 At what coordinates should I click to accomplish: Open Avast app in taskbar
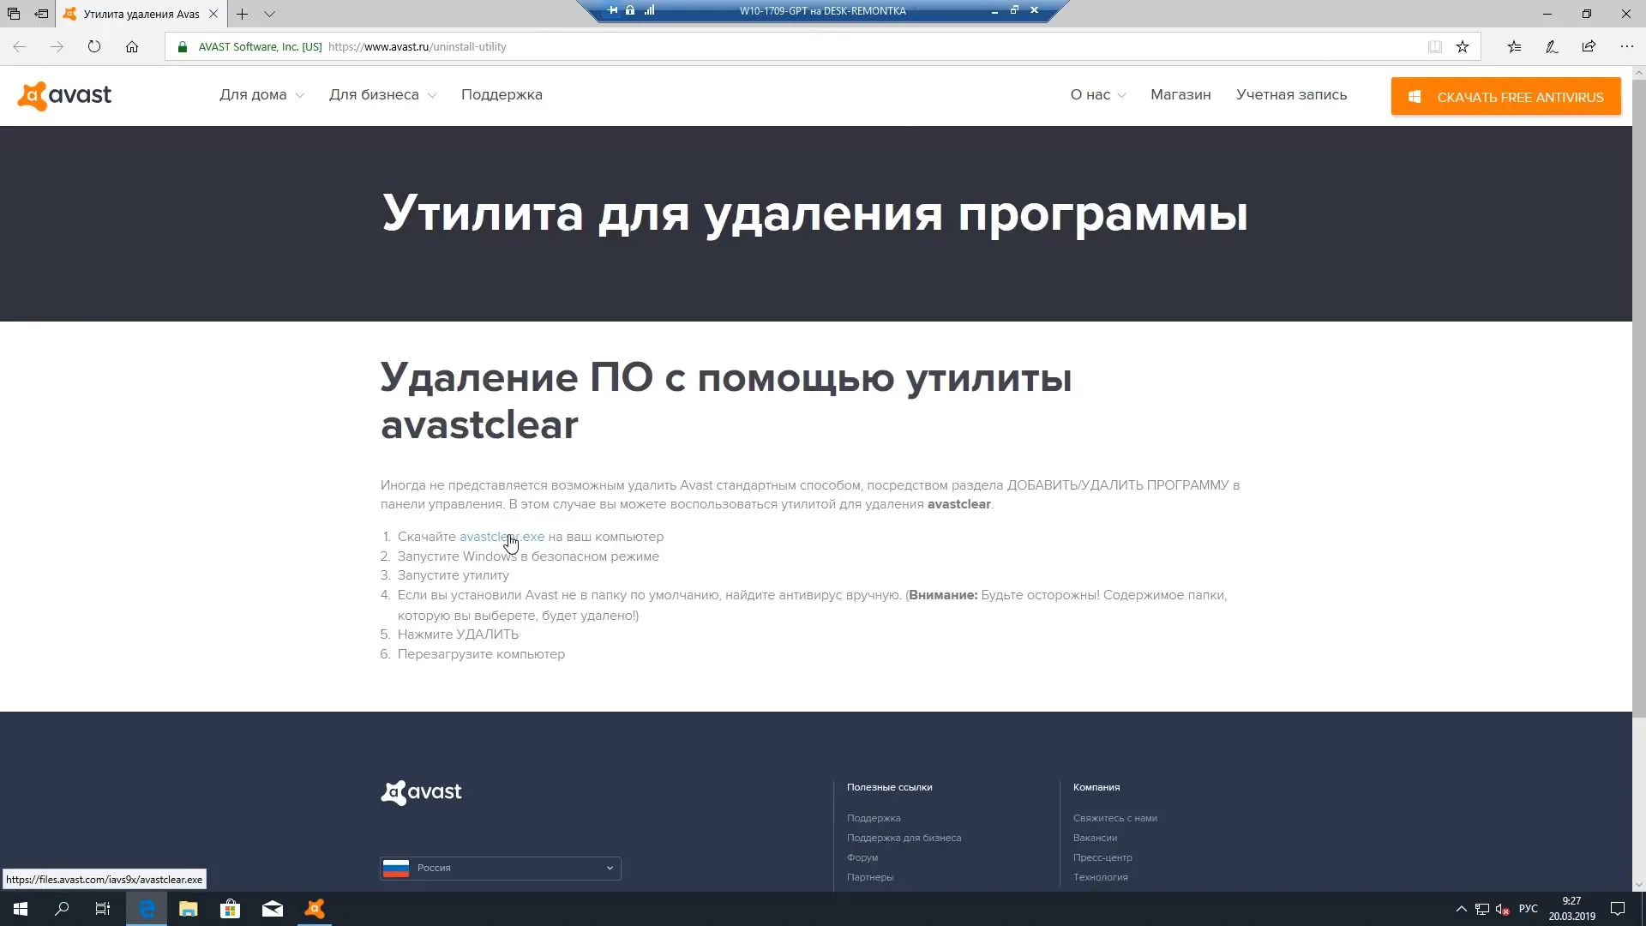click(x=315, y=909)
